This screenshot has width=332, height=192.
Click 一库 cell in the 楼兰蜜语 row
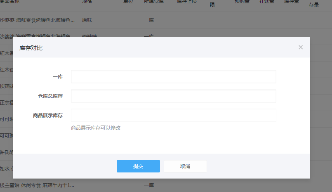149,185
